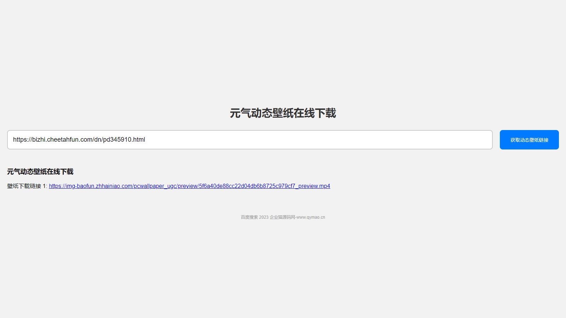Click the 获取动态壁纸链接 blue button

click(529, 140)
